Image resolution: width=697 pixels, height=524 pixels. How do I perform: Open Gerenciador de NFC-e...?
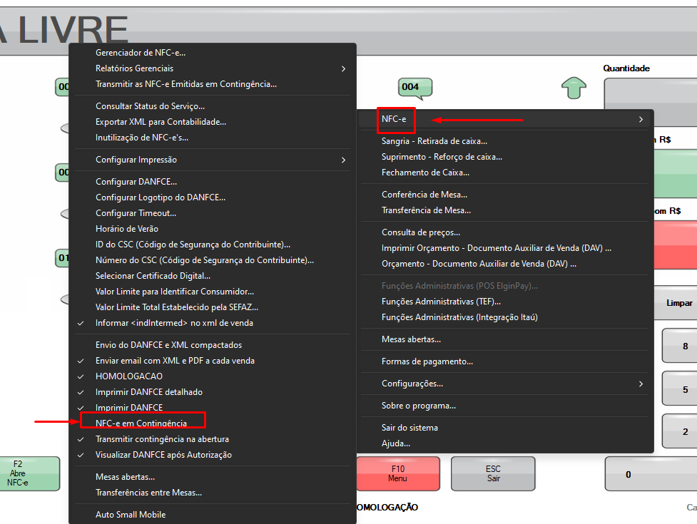pyautogui.click(x=213, y=53)
